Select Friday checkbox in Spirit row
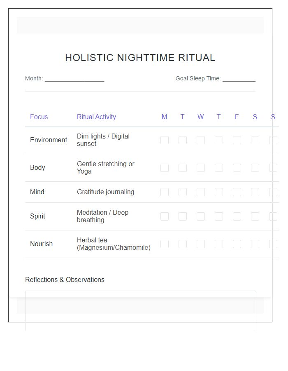Image resolution: width=288 pixels, height=371 pixels. coord(237,216)
